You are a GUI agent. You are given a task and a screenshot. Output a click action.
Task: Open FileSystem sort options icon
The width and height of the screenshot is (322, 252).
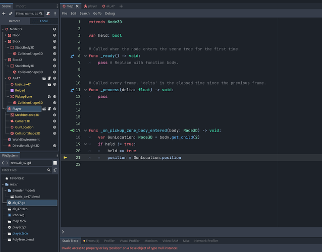pyautogui.click(x=55, y=170)
